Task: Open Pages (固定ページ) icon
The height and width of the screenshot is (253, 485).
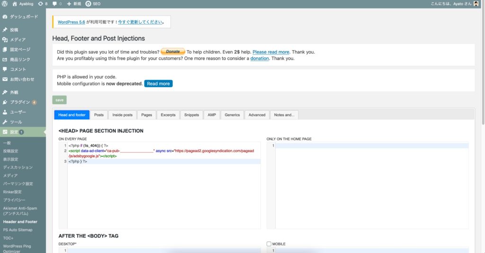Action: (5, 49)
